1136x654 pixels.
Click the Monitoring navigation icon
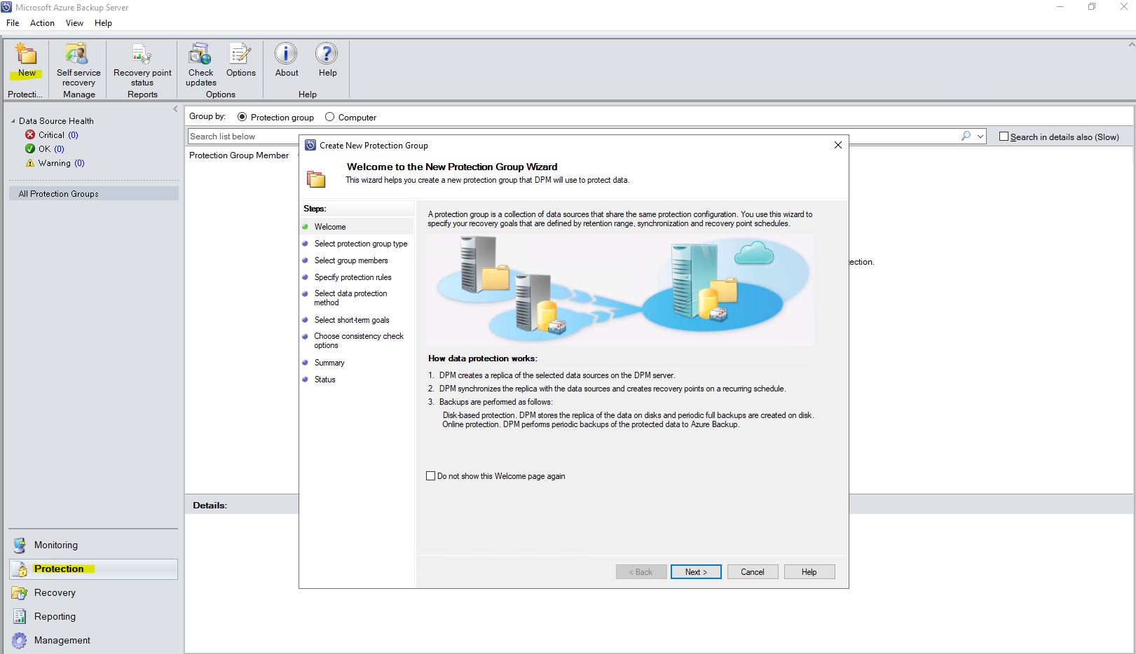click(x=20, y=545)
